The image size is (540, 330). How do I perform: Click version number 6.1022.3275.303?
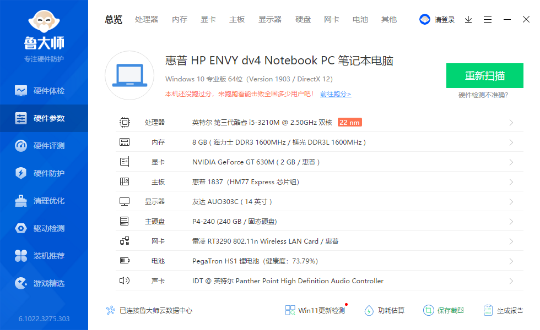click(x=44, y=318)
